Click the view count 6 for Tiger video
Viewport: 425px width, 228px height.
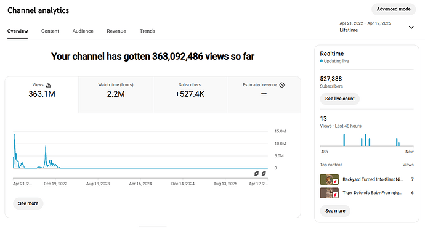412,193
